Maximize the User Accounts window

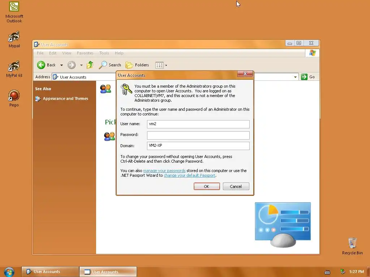point(299,43)
